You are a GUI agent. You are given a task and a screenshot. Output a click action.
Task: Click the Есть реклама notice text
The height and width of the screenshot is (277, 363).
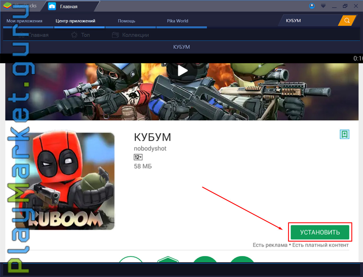point(270,245)
